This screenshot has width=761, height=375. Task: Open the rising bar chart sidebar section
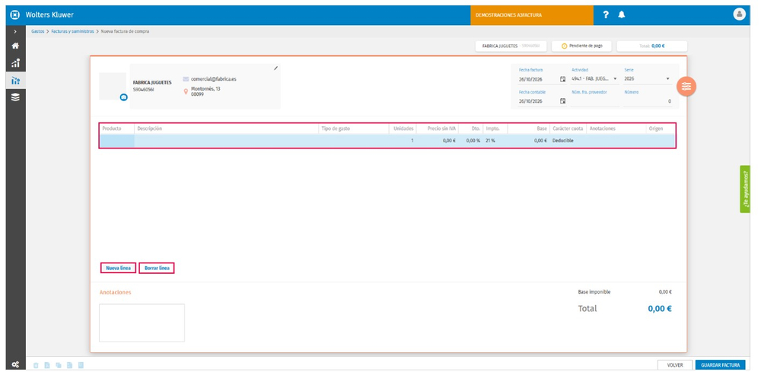tap(15, 63)
